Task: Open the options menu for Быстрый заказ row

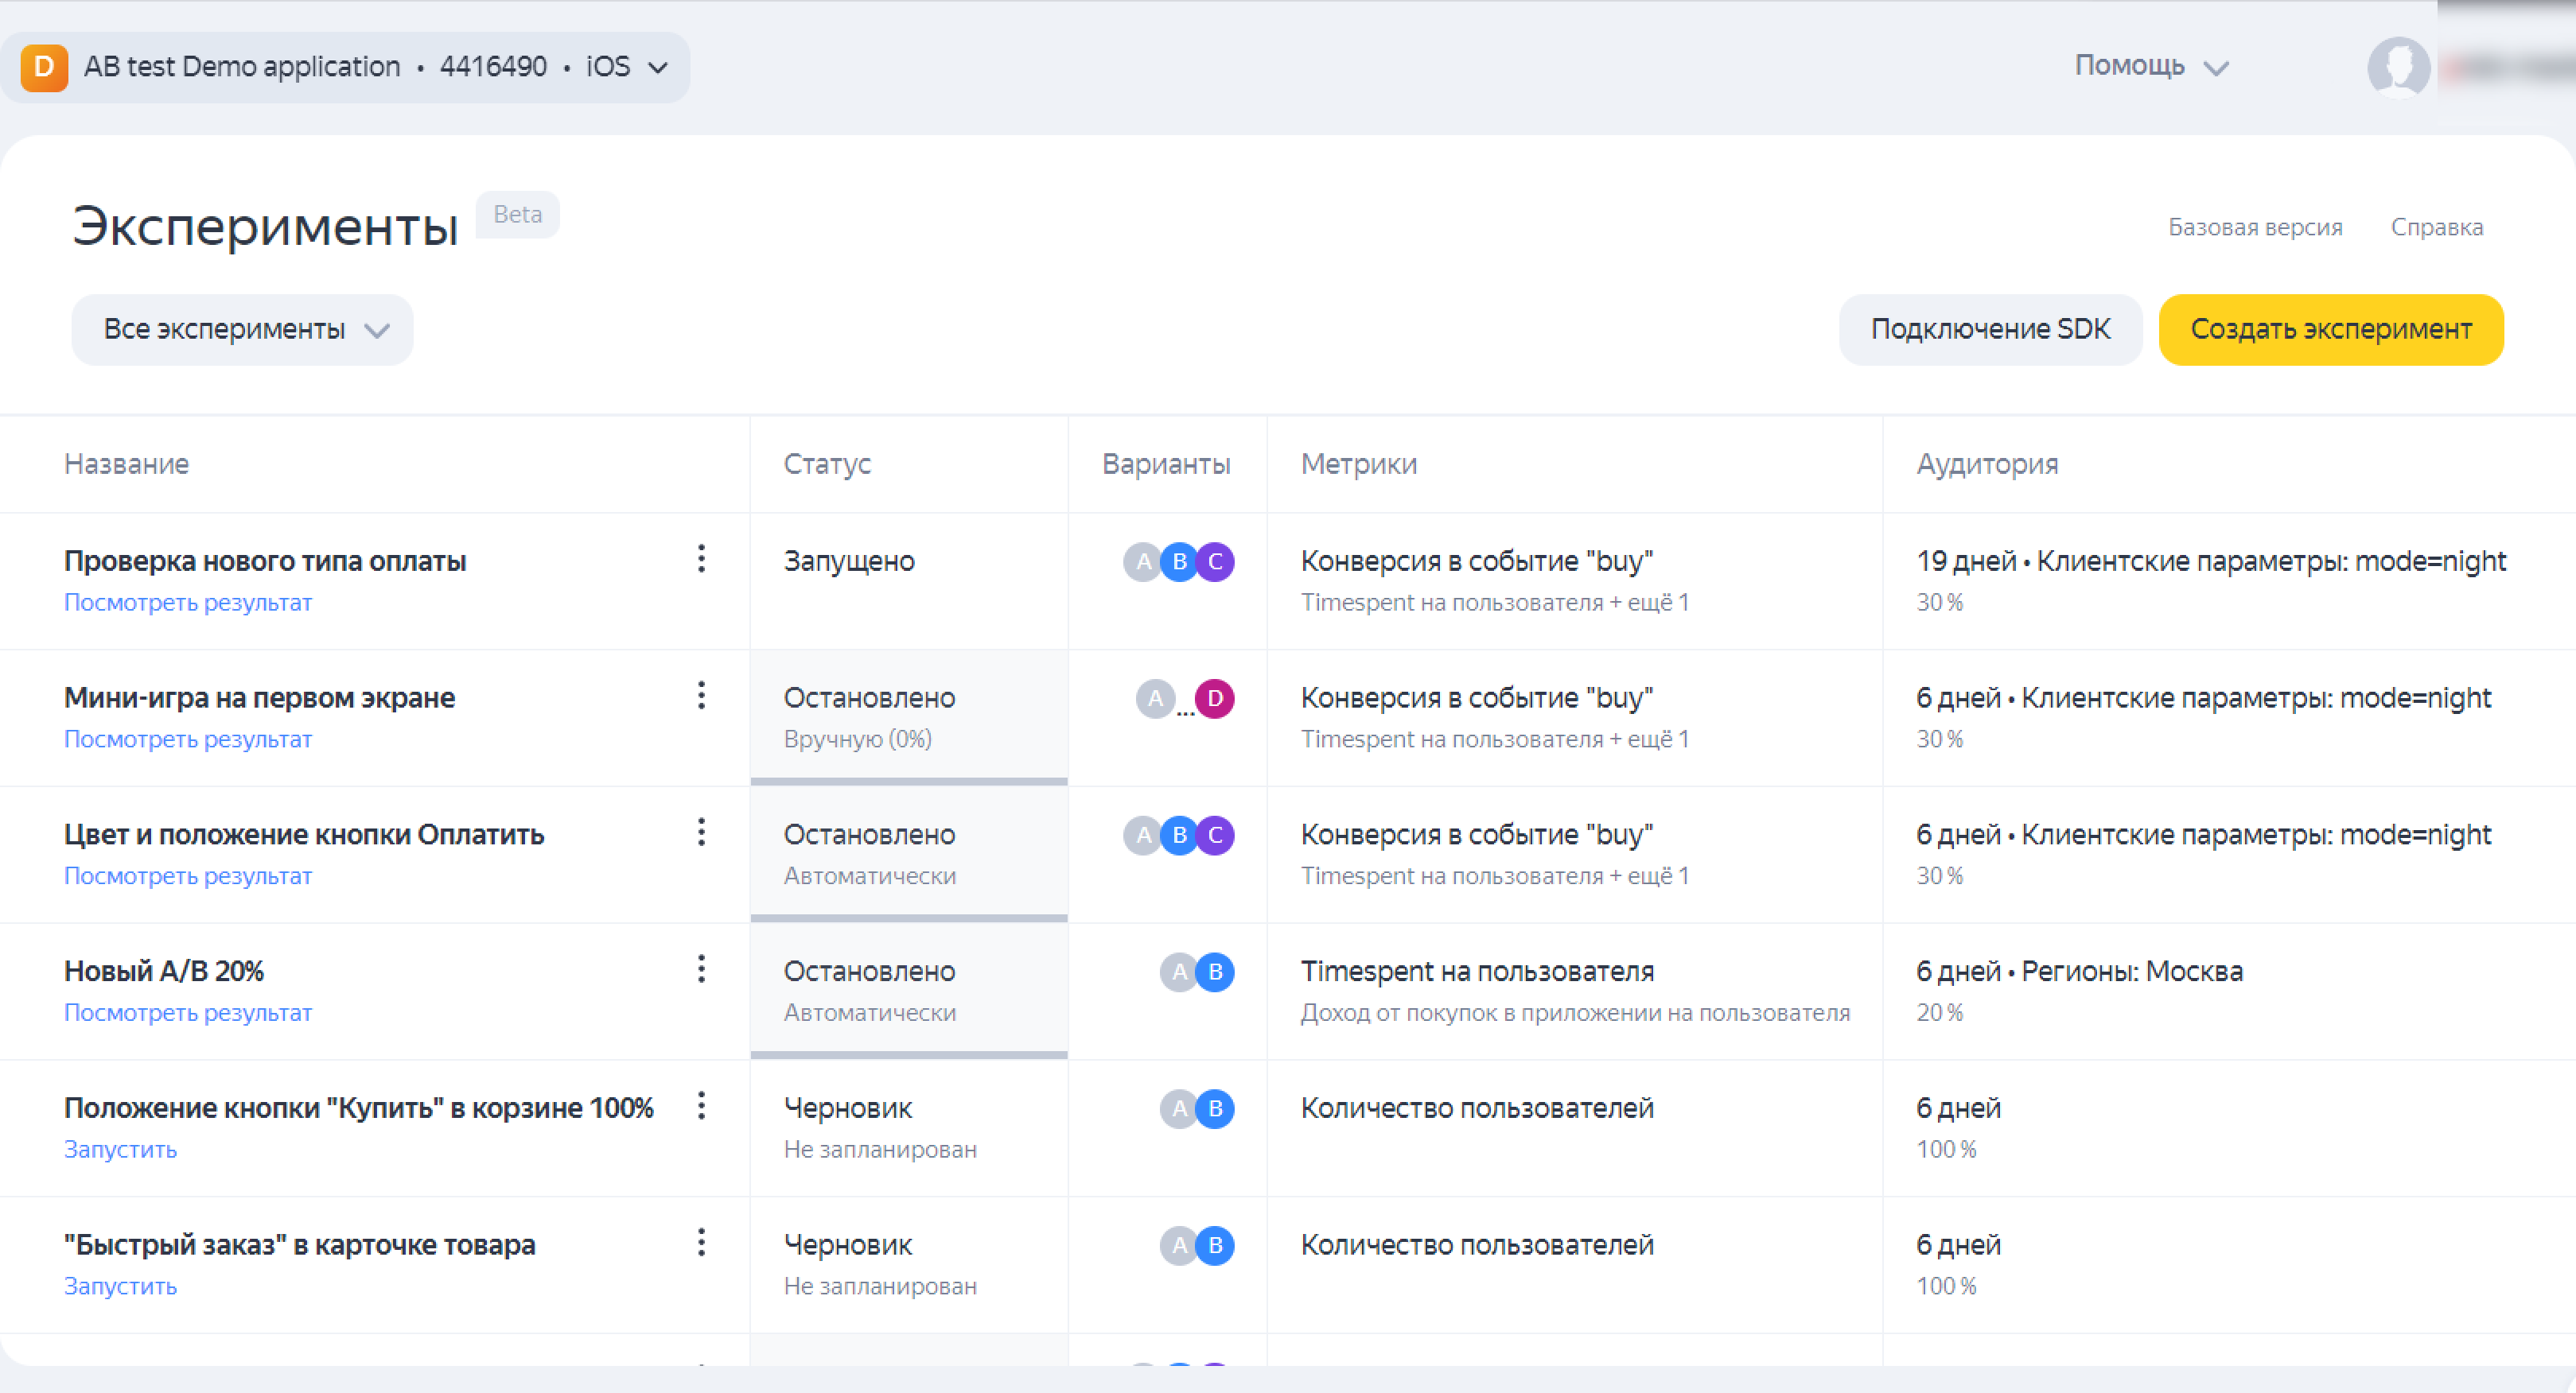Action: tap(701, 1243)
